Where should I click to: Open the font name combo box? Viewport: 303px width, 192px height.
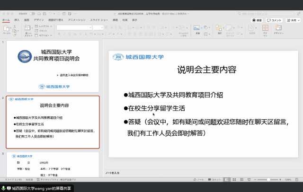[74, 27]
